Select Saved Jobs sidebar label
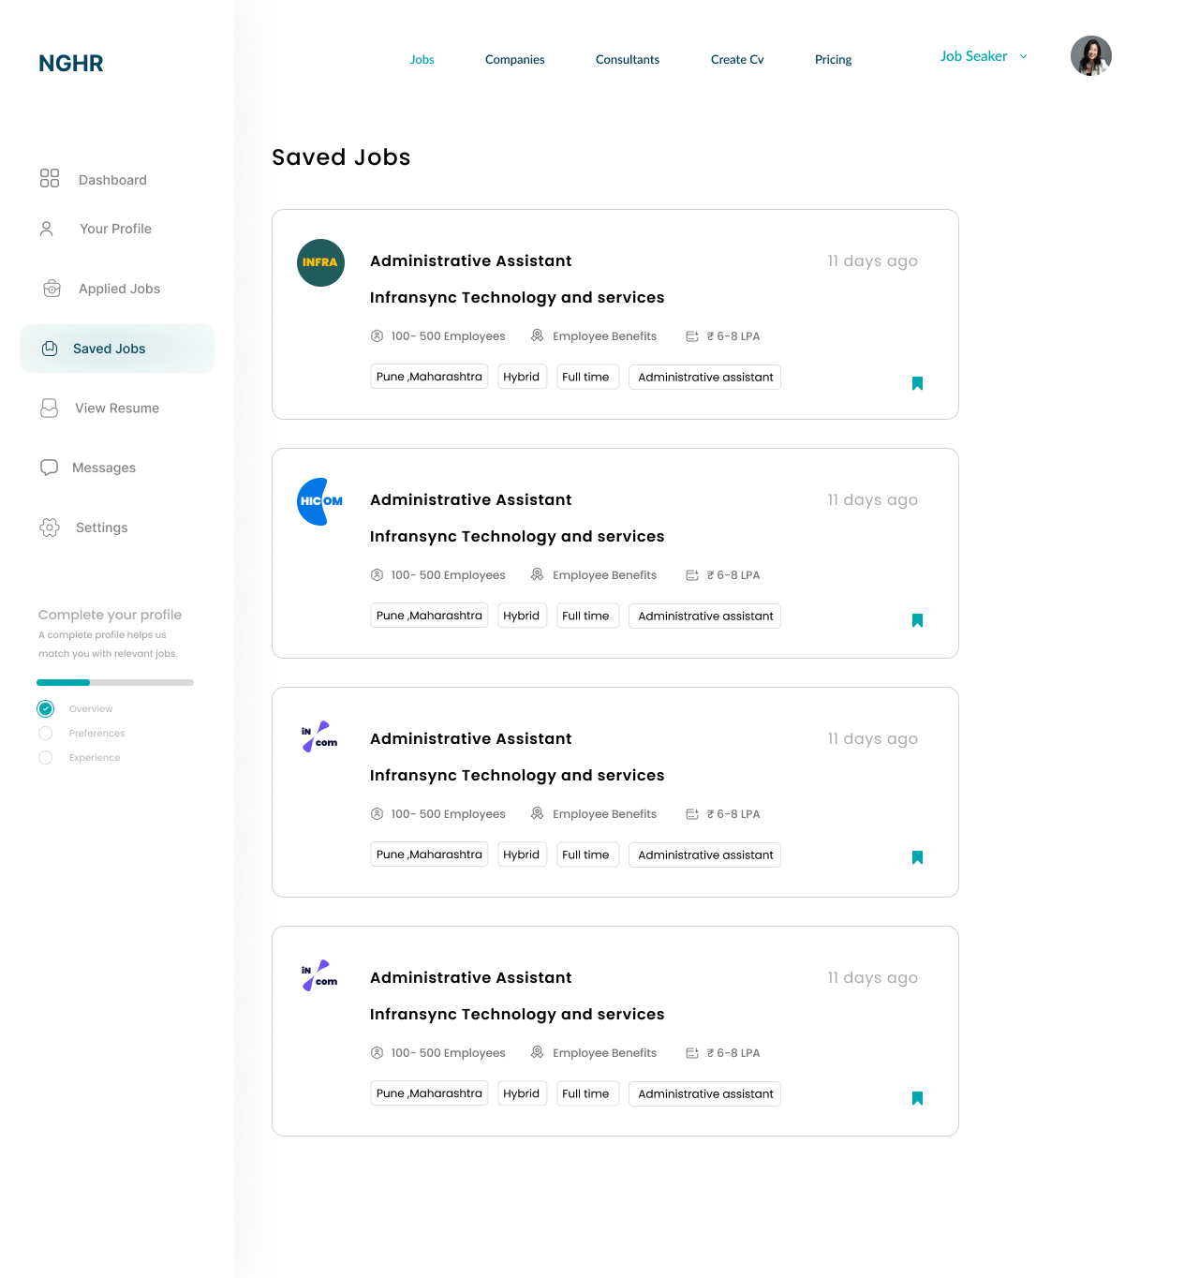Image resolution: width=1199 pixels, height=1278 pixels. pos(110,349)
